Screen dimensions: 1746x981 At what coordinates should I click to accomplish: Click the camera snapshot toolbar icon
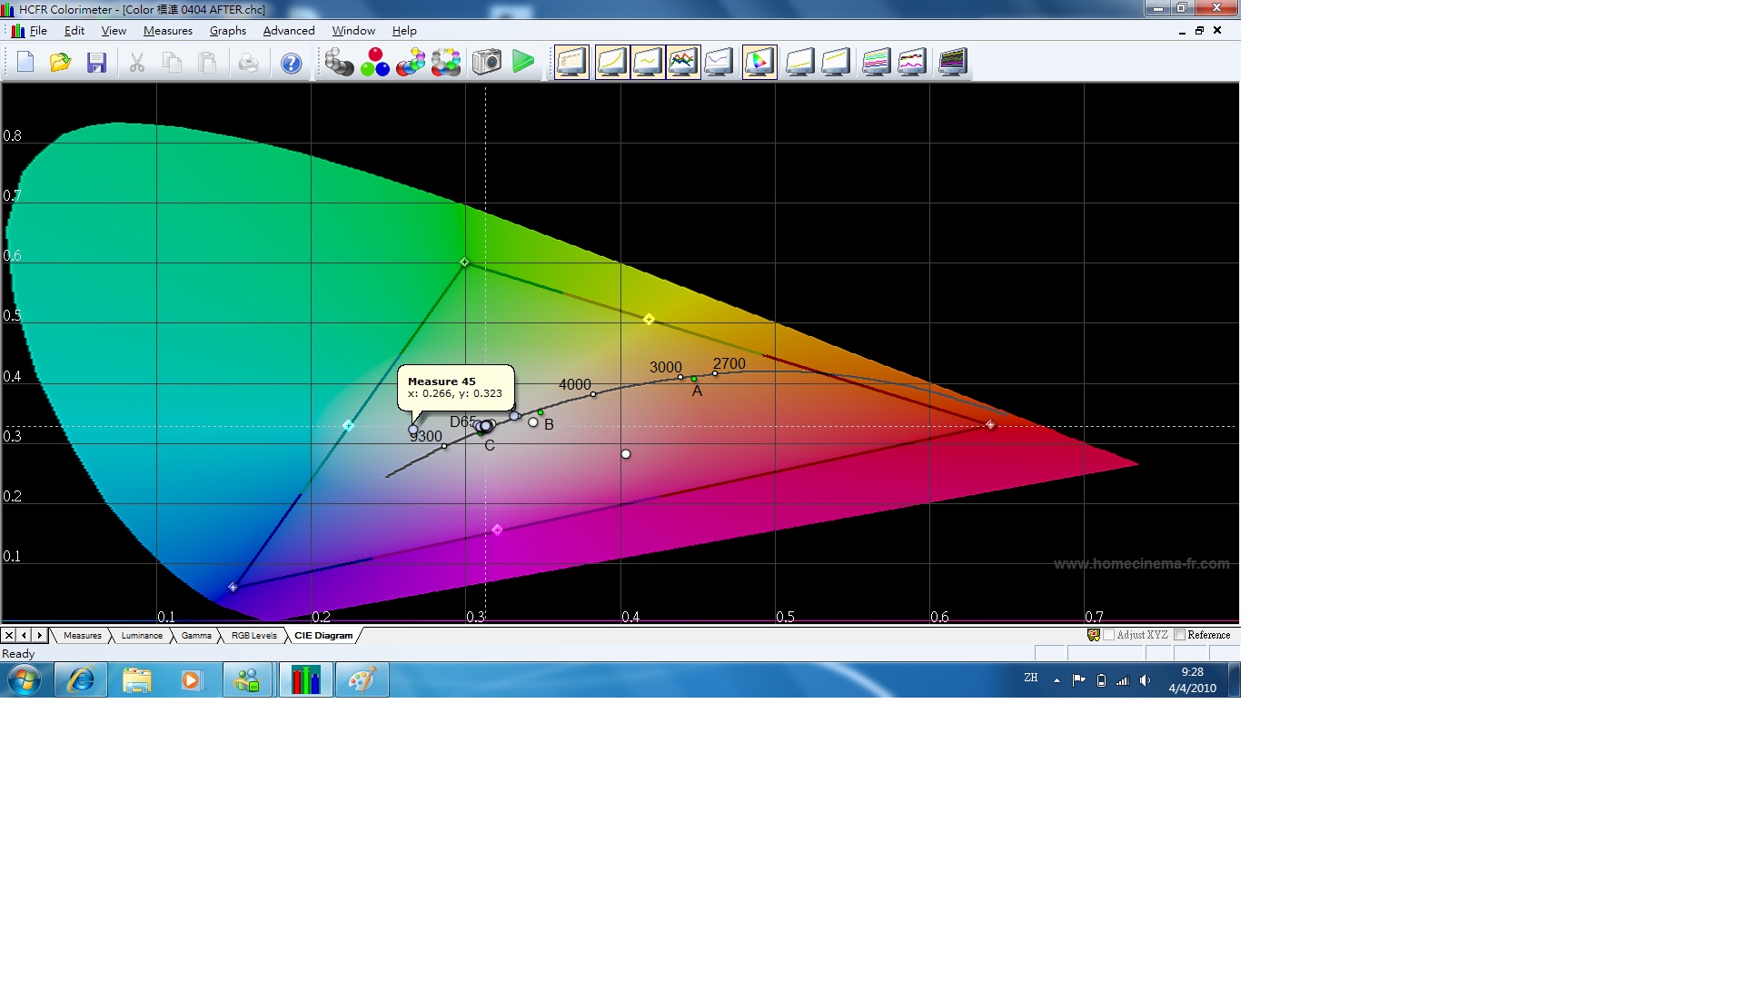pos(487,63)
